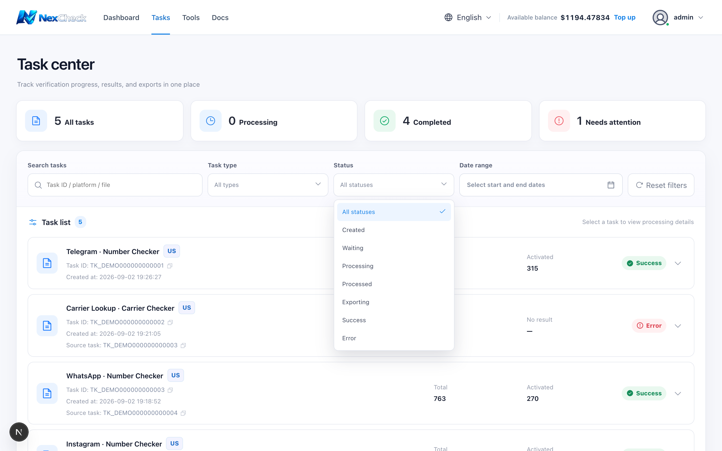The image size is (722, 451).
Task: Choose Waiting status option
Action: pyautogui.click(x=394, y=248)
